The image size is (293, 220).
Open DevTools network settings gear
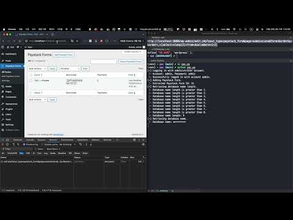pos(143,144)
